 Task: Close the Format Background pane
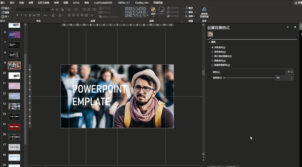[295, 27]
